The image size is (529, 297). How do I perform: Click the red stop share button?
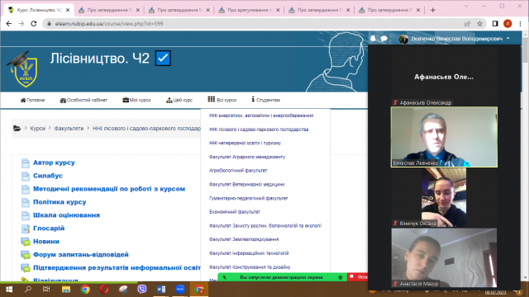click(358, 277)
